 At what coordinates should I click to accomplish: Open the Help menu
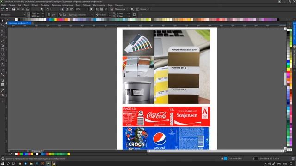[119, 5]
